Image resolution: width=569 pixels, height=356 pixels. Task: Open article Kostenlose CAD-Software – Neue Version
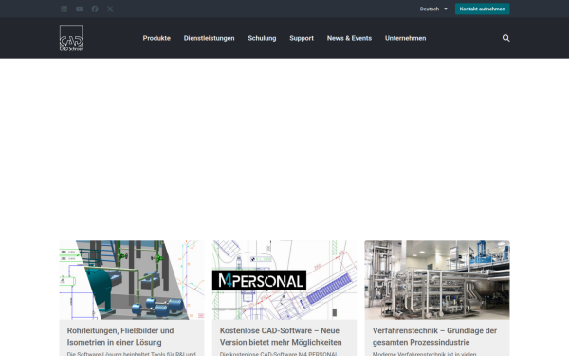tap(281, 336)
